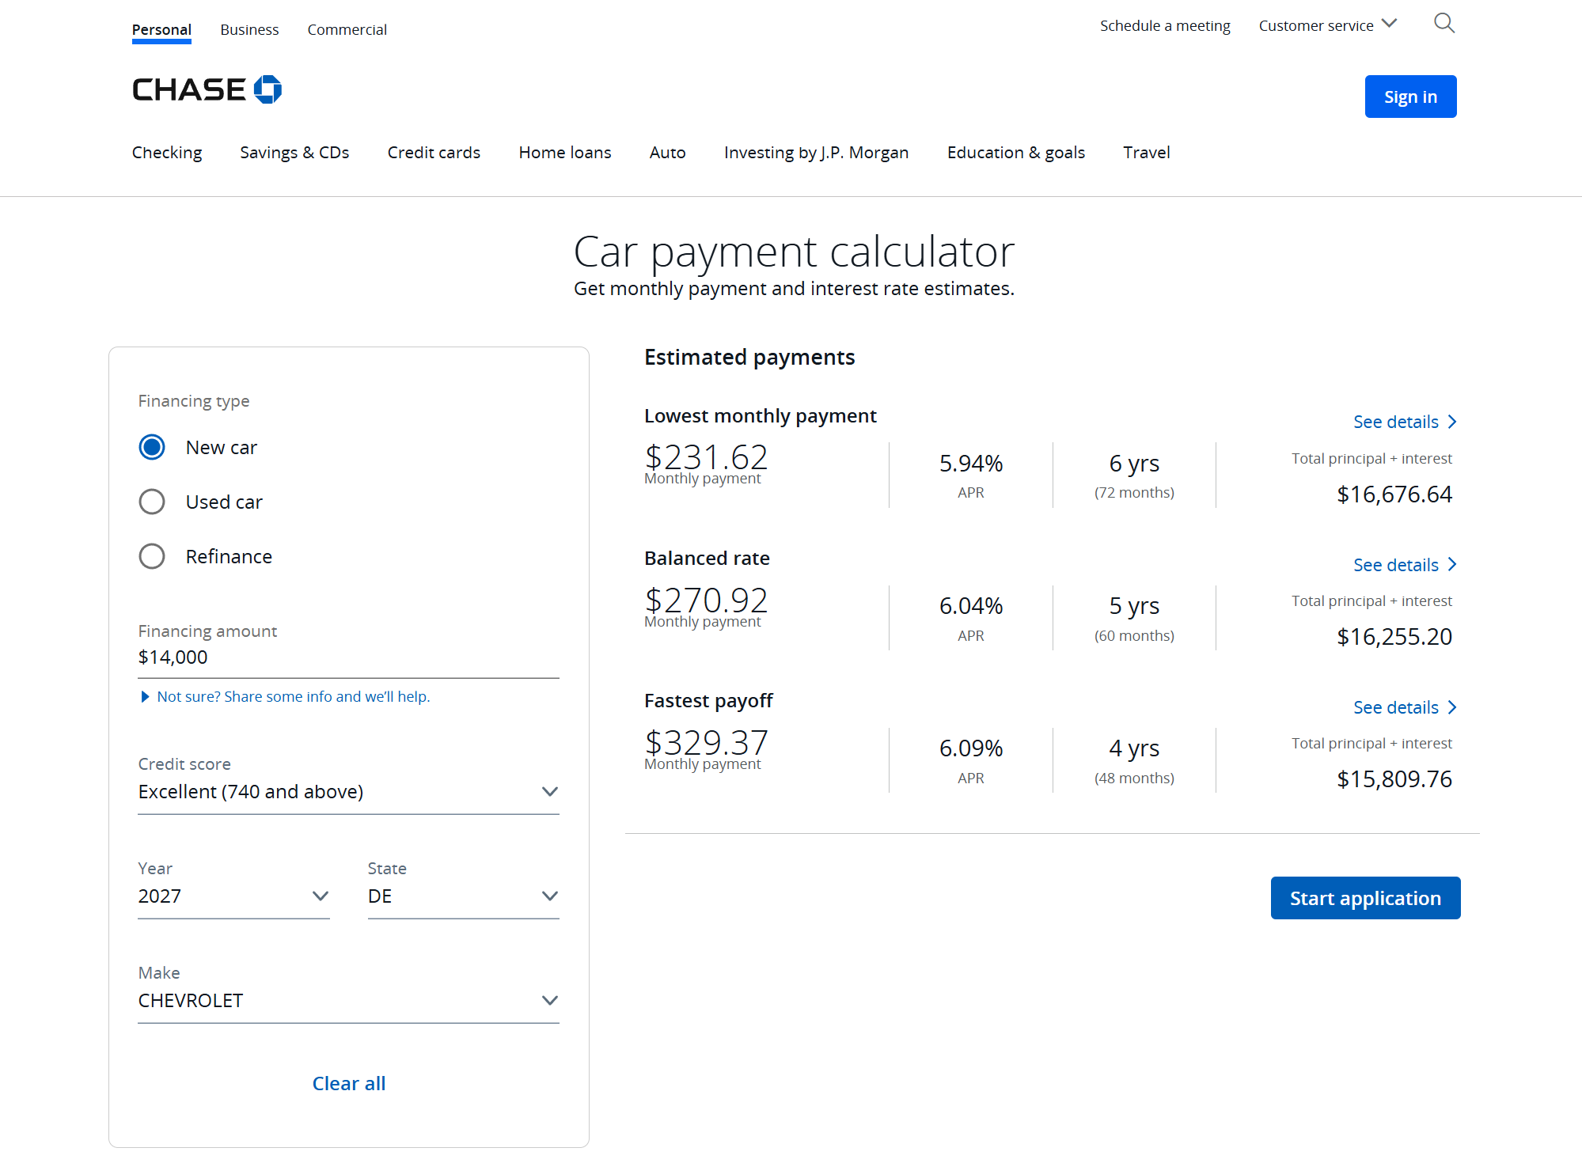Open the Make dropdown showing CHEVROLET
Screen dimensions: 1582x1163
coord(348,1001)
